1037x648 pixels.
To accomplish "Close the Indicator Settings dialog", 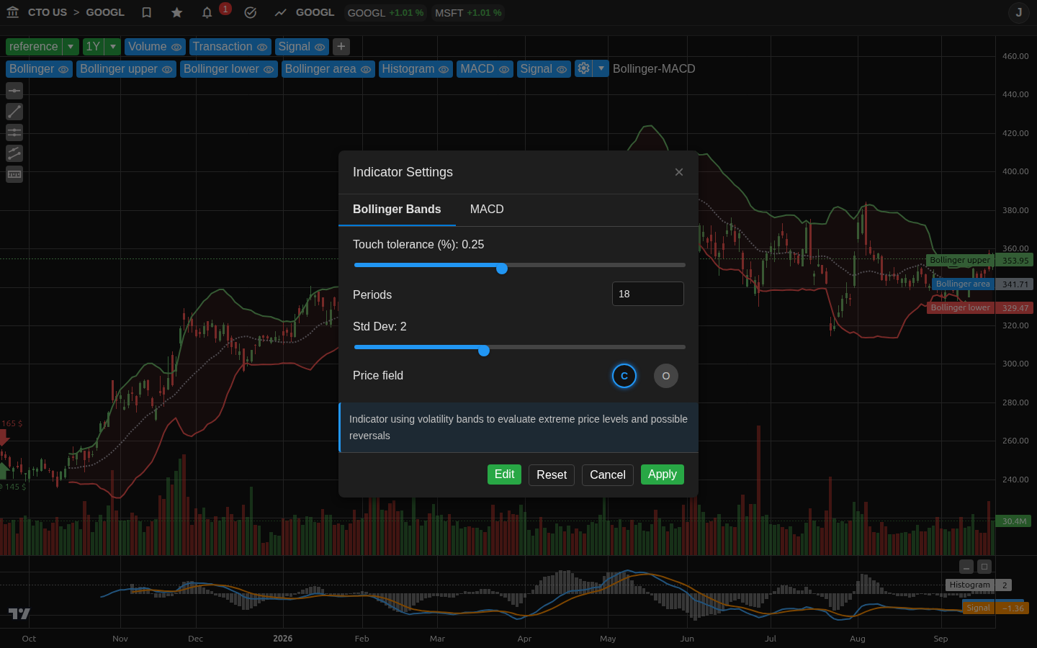I will (679, 172).
